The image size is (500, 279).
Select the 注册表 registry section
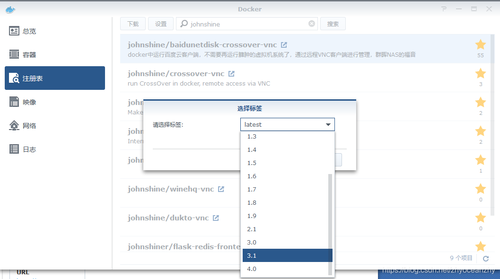click(55, 78)
